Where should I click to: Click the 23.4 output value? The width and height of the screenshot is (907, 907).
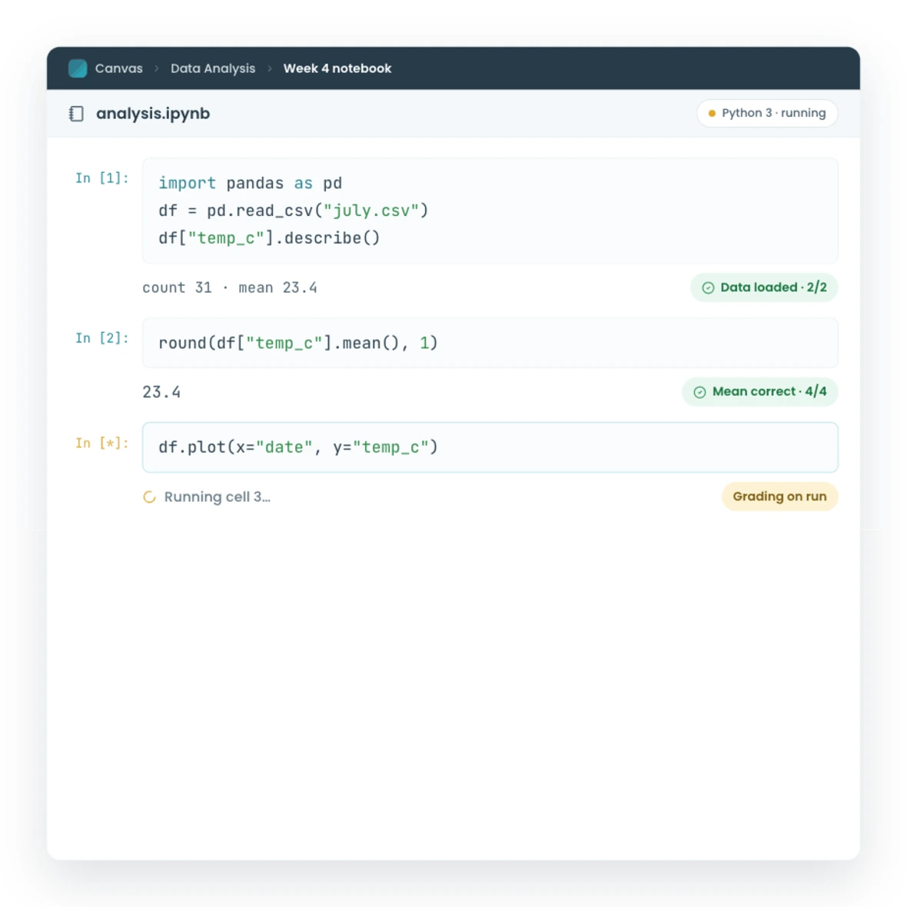[161, 392]
